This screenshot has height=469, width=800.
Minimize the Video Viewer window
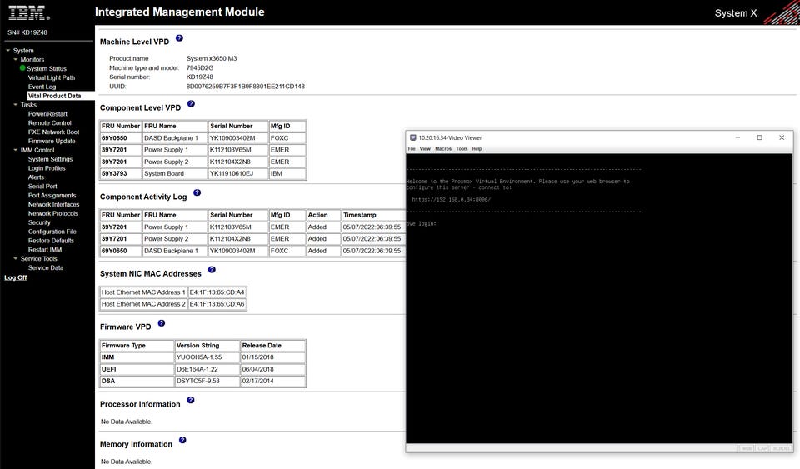(x=737, y=137)
